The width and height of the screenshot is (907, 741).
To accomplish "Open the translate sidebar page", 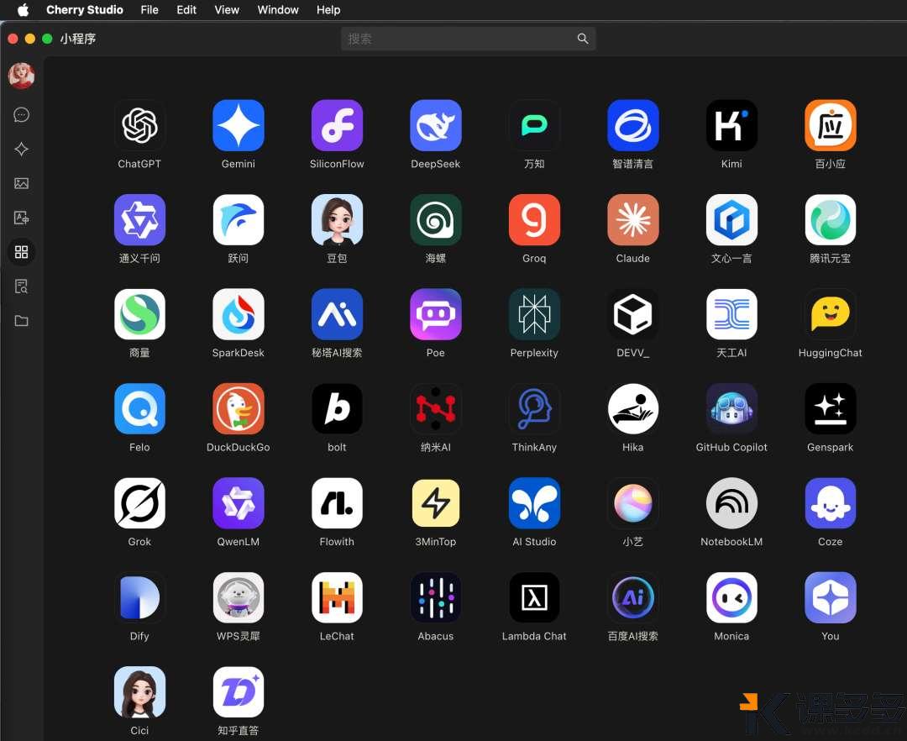I will coord(21,218).
